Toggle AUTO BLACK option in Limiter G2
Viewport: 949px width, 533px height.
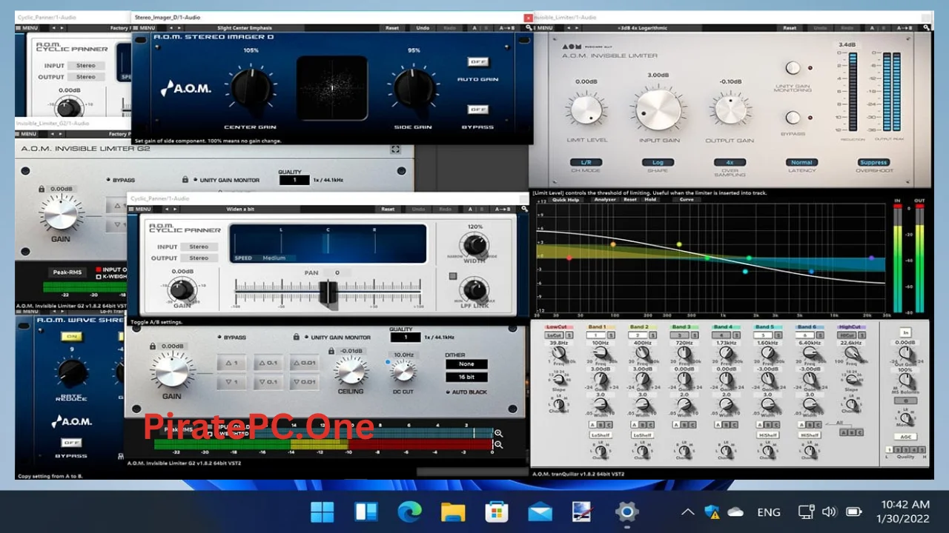coord(466,392)
